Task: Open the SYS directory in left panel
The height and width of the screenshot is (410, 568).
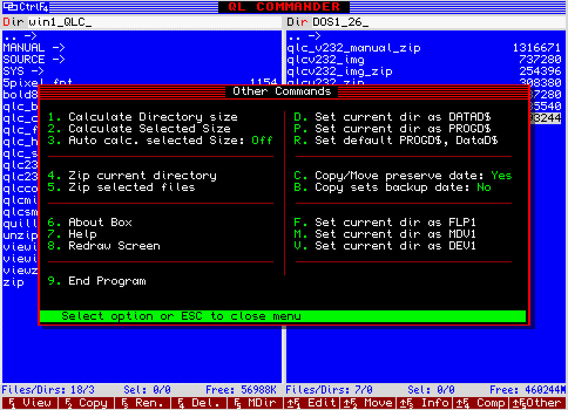Action: [23, 71]
